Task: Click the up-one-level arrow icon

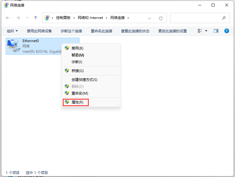Action: click(36, 18)
